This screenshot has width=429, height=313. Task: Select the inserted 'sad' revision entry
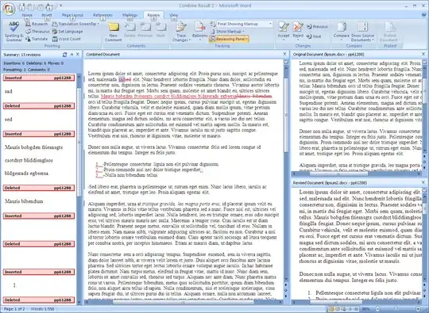pyautogui.click(x=9, y=91)
